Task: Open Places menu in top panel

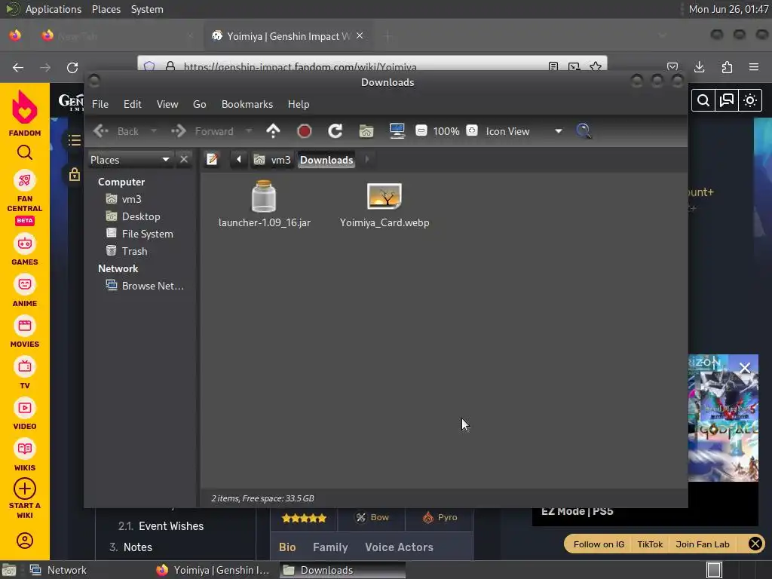Action: pyautogui.click(x=106, y=9)
